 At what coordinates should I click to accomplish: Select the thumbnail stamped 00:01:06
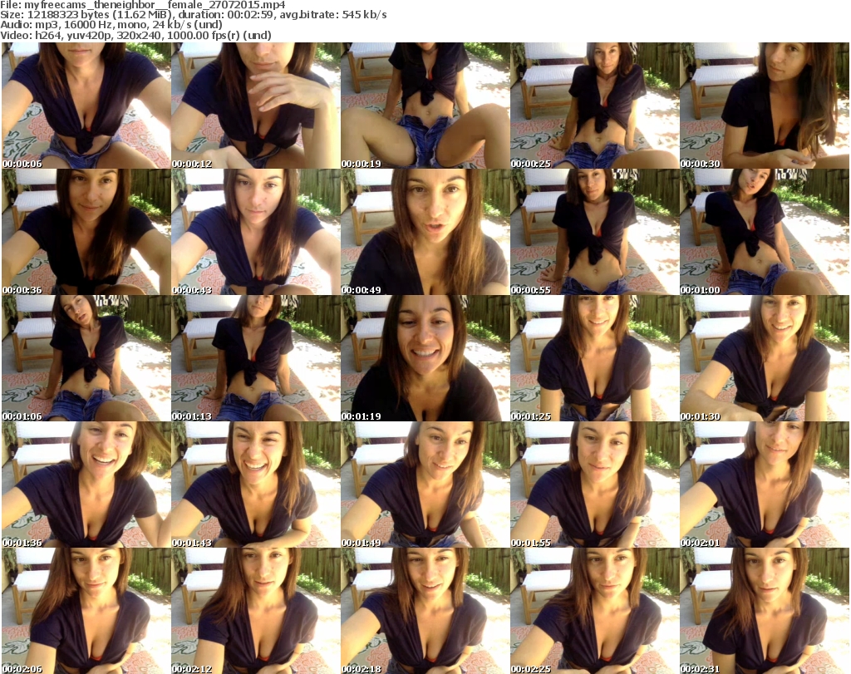(x=86, y=358)
